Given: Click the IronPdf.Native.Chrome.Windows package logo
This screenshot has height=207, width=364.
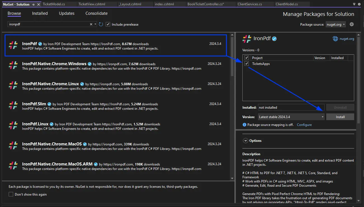Looking at the screenshot, I should coord(13,65).
